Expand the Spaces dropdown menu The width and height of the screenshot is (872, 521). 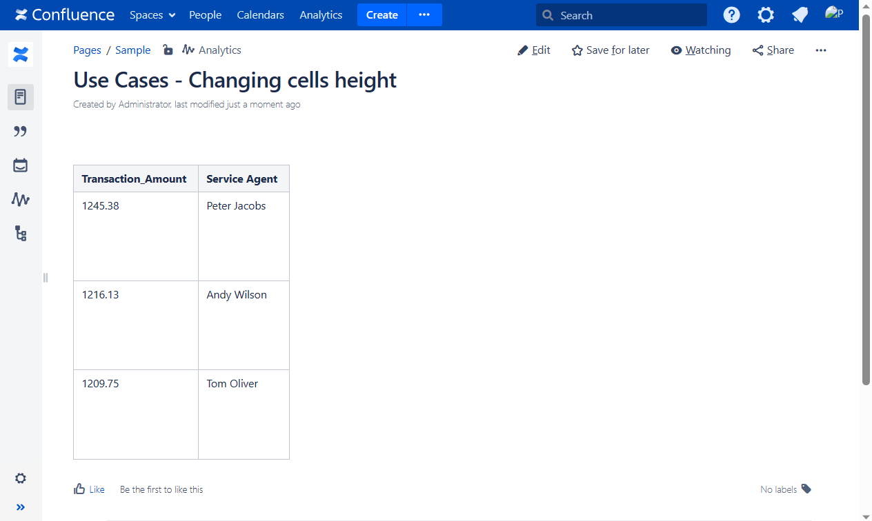click(x=152, y=15)
